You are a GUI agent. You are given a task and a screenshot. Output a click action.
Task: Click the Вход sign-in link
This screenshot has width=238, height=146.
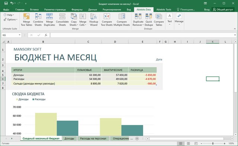pos(207,10)
